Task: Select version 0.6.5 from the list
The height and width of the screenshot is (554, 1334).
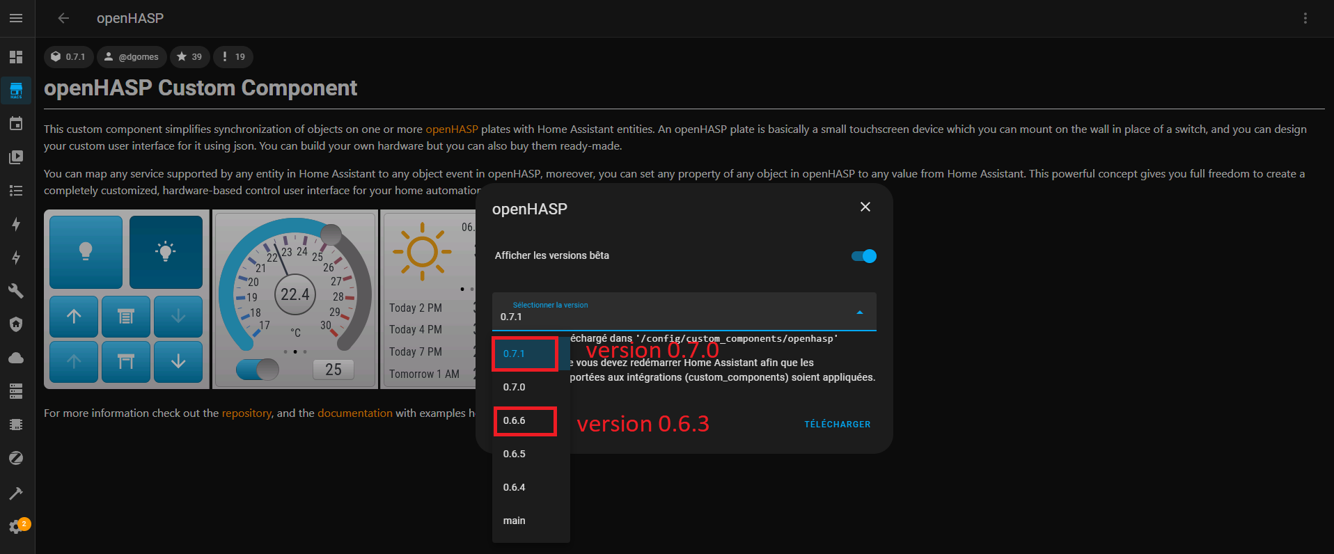Action: (531, 454)
